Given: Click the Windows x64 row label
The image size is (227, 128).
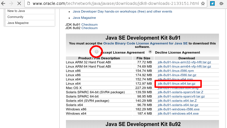Looking at the screenshot, I should click(76, 113).
